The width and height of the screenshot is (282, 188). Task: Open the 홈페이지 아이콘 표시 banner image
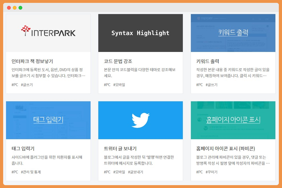click(233, 120)
